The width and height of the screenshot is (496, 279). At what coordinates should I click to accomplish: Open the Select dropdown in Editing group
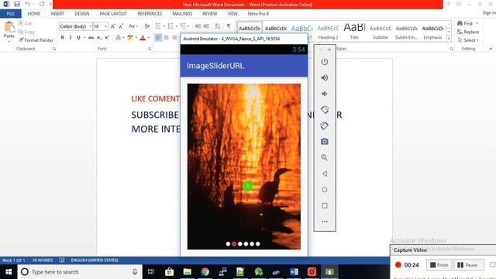468,40
